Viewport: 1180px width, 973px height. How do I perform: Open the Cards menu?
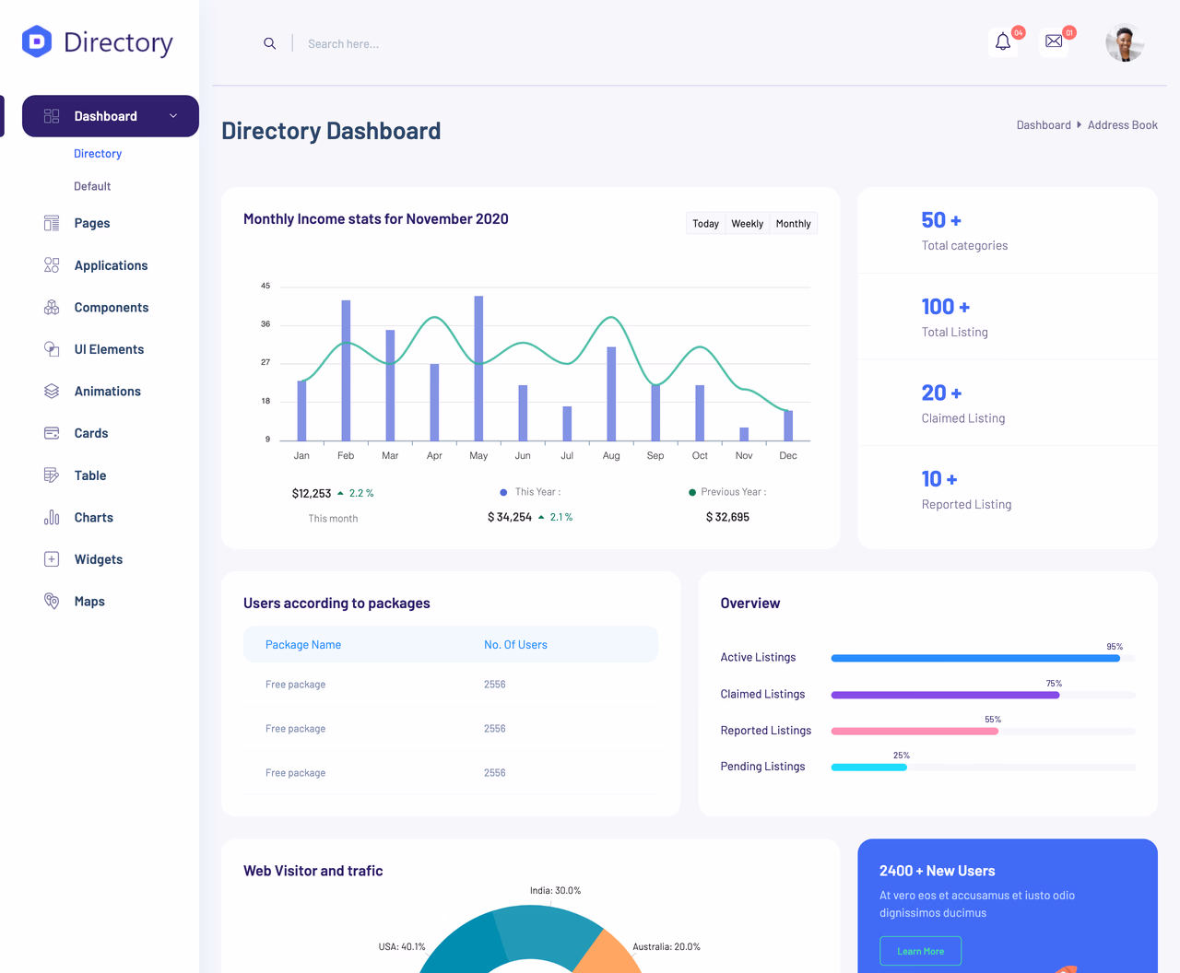[91, 433]
